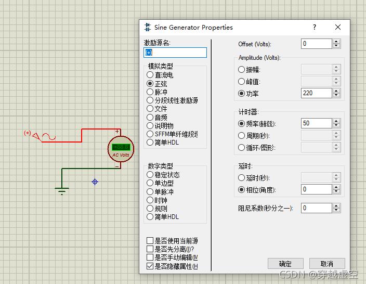Screen dimensions: 366x284
Task: Click the 取消 button
Action: 327,264
